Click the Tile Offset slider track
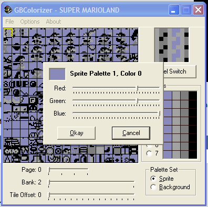 pyautogui.click(x=91, y=194)
